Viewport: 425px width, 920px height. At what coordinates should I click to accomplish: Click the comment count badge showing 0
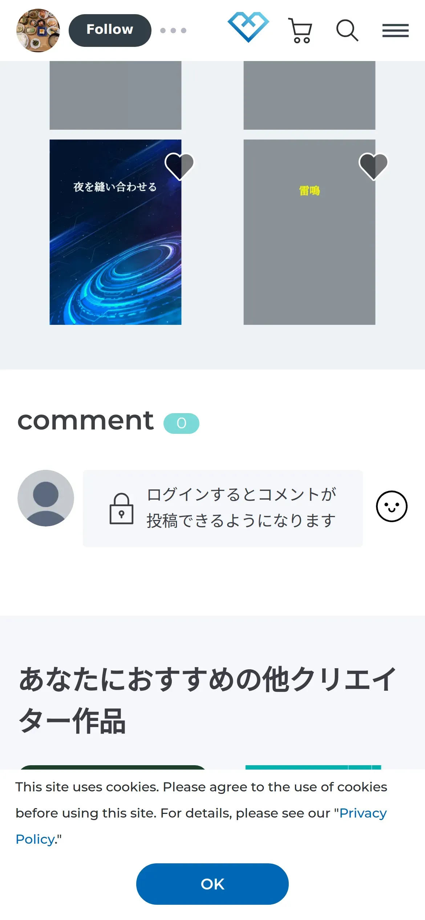click(x=181, y=423)
